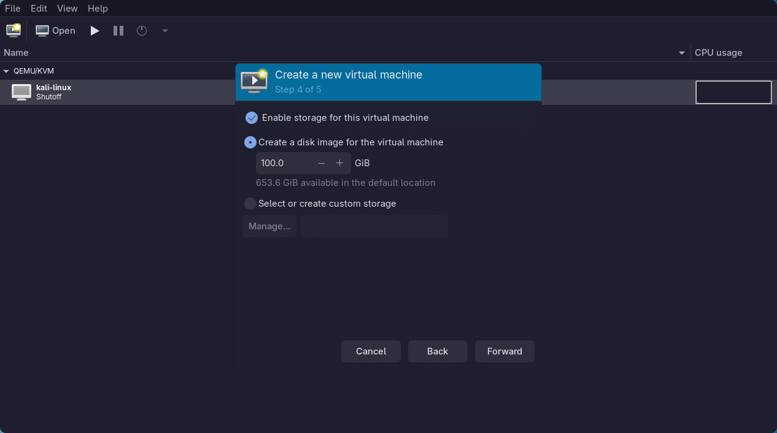Click the Pause virtual machine icon
The image size is (777, 433).
click(118, 30)
